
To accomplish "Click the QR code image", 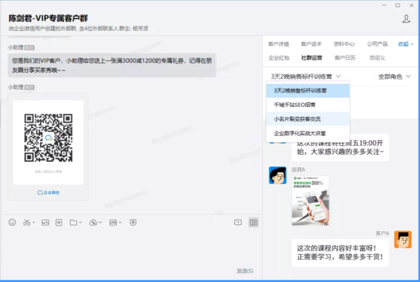I will point(48,137).
